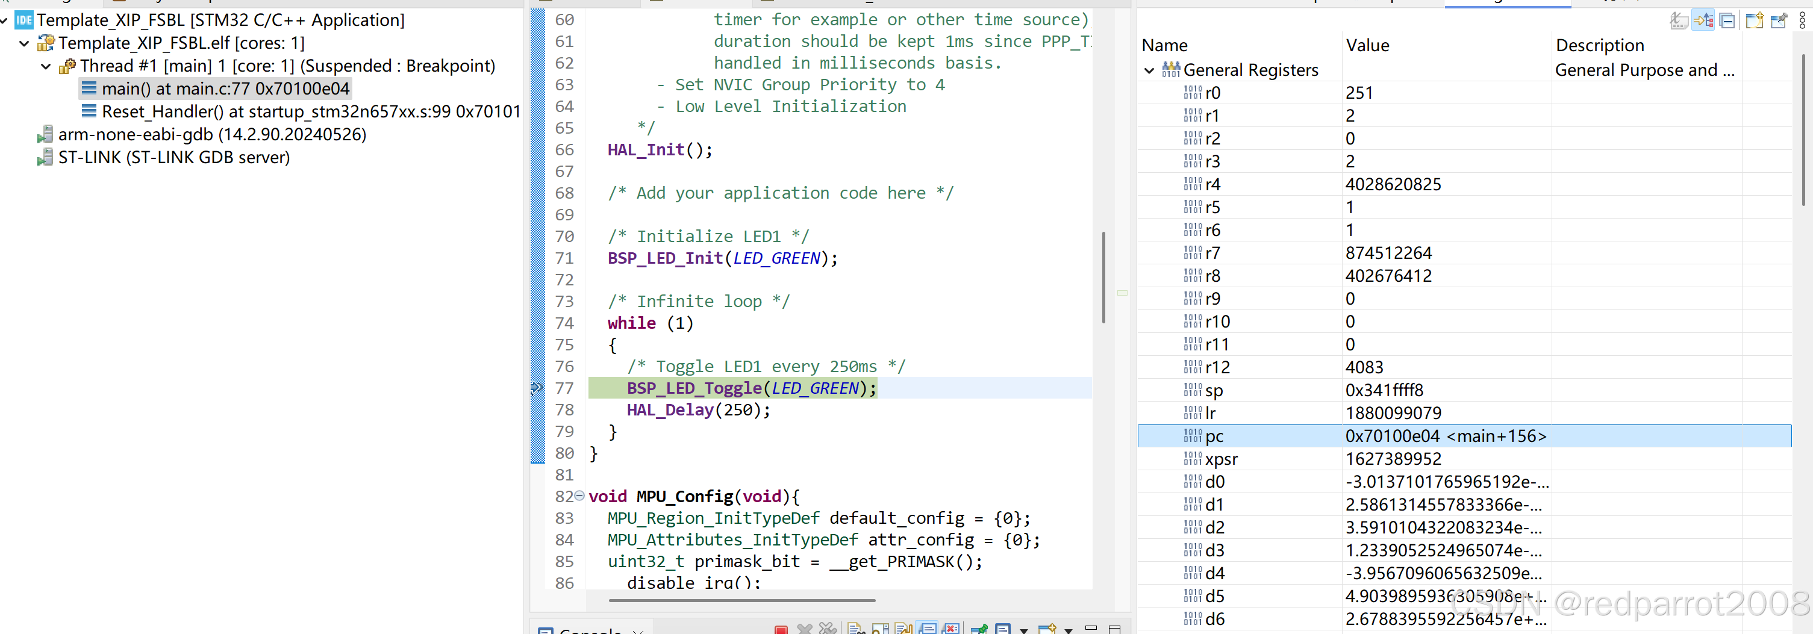Image resolution: width=1813 pixels, height=634 pixels.
Task: Click the r4 register icon
Action: tap(1193, 184)
